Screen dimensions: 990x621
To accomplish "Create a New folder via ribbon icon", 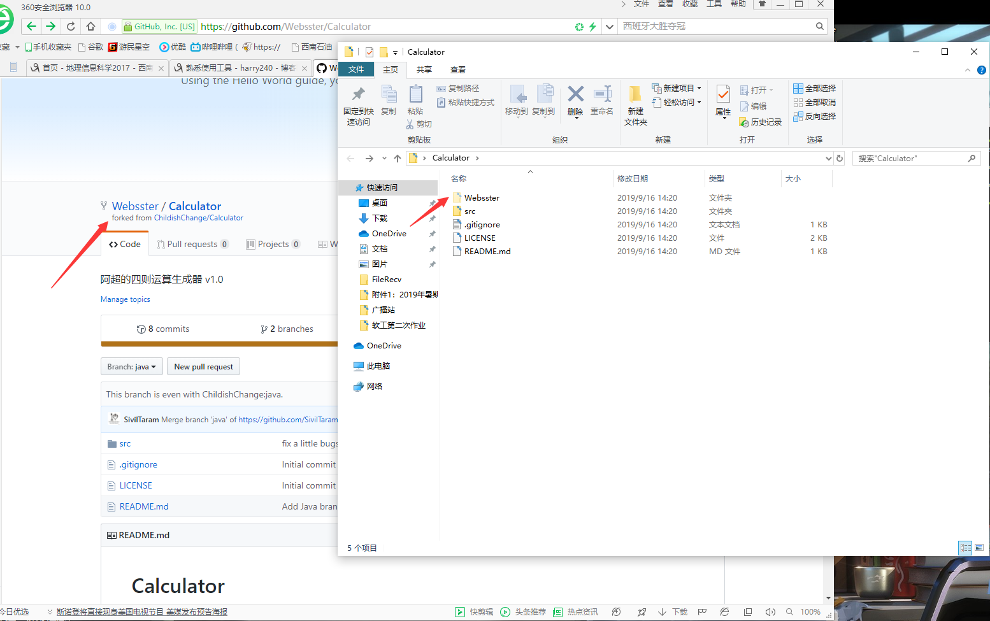I will pos(636,105).
